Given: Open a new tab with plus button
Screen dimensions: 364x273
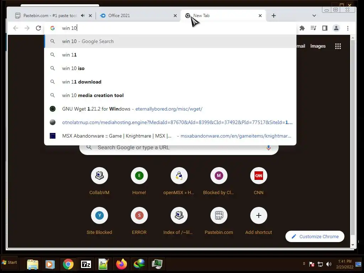Looking at the screenshot, I should (x=274, y=16).
